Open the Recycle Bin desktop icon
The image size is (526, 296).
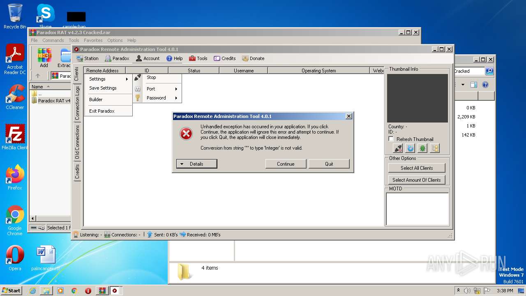[x=15, y=16]
